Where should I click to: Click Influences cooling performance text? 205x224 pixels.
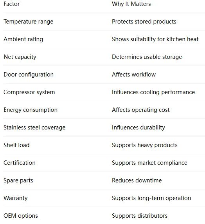click(153, 92)
